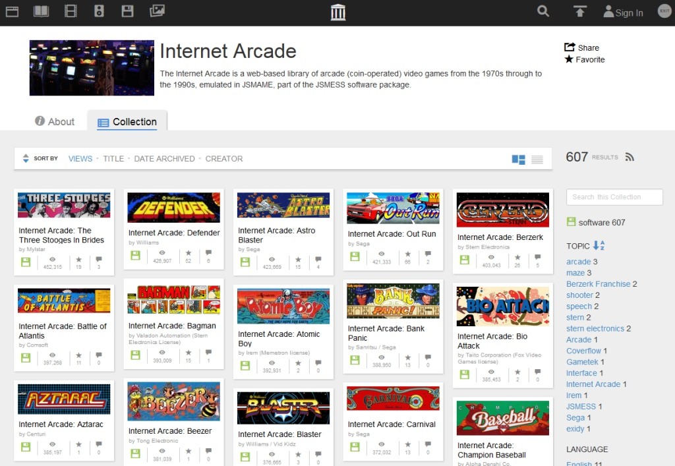Viewport: 675px width, 466px height.
Task: Switch to list view layout
Action: (537, 160)
